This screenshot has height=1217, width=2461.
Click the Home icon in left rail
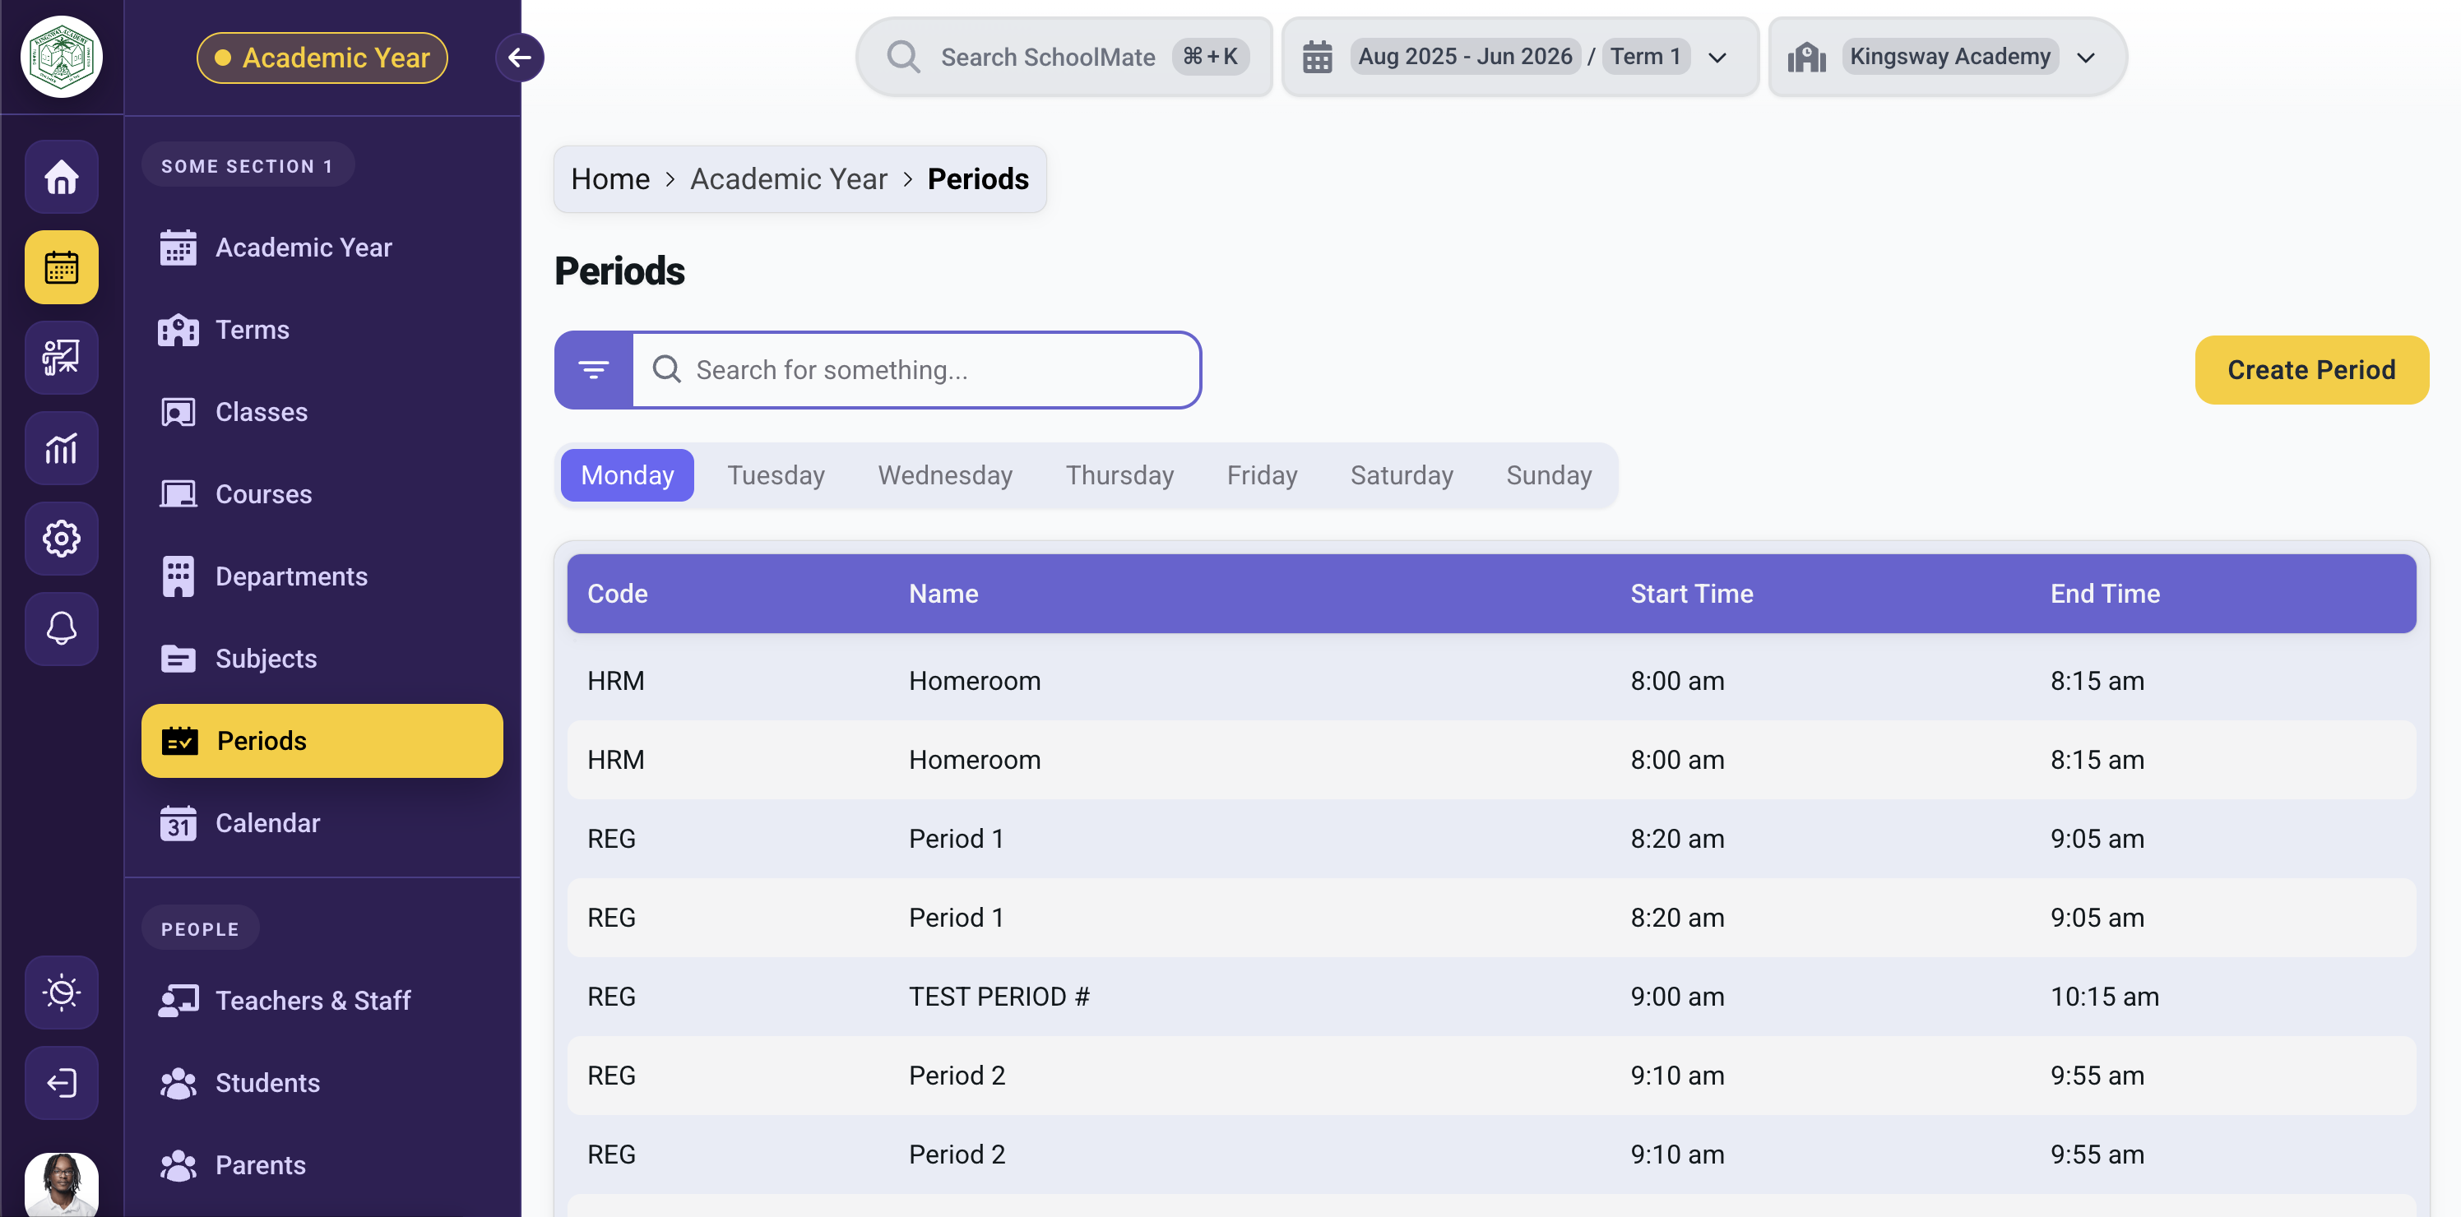[61, 177]
